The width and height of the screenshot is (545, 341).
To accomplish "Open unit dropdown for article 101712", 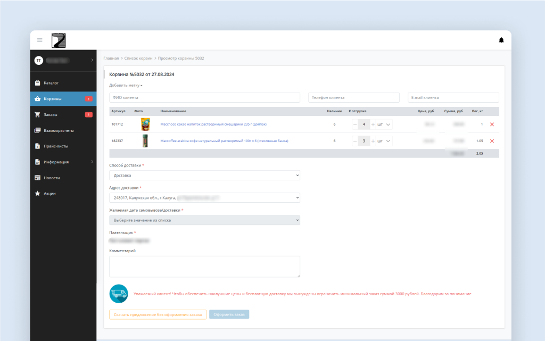I will [384, 124].
